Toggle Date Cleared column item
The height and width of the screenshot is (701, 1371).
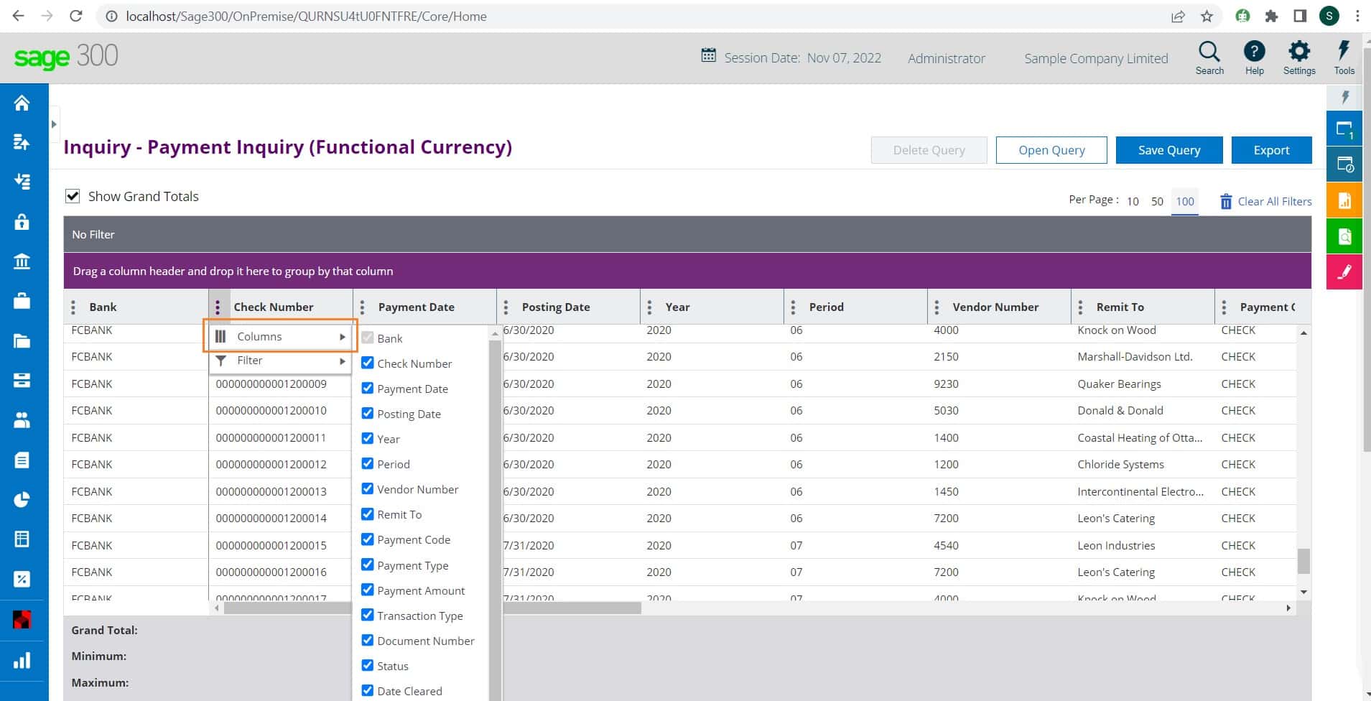click(401, 691)
